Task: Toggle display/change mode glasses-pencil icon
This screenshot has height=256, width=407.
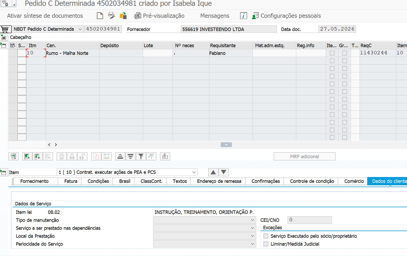Action: pos(112,16)
